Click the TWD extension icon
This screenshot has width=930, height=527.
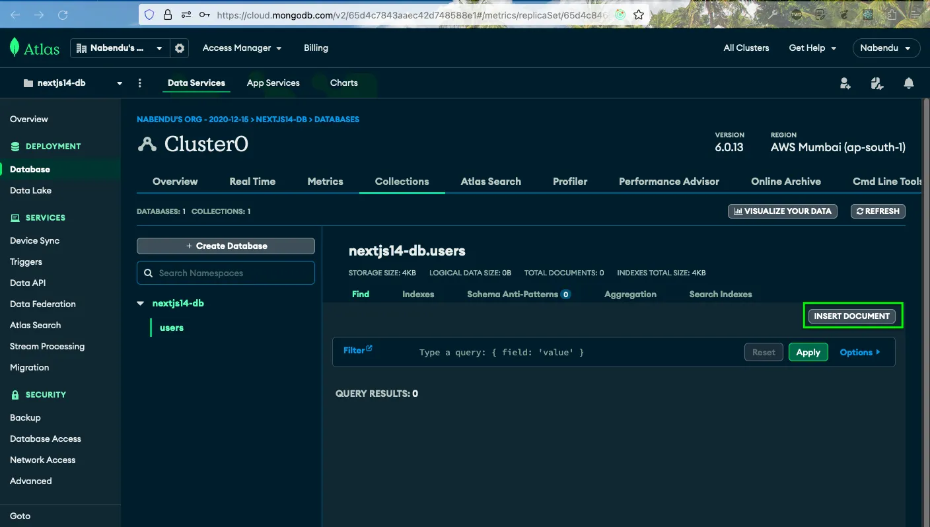point(797,14)
